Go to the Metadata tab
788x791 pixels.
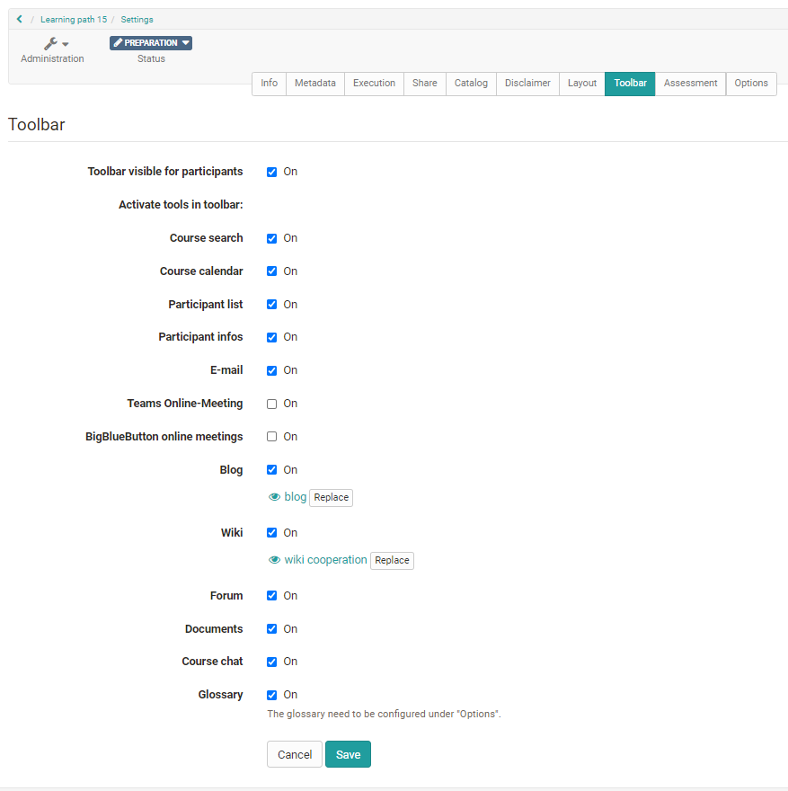coord(314,84)
